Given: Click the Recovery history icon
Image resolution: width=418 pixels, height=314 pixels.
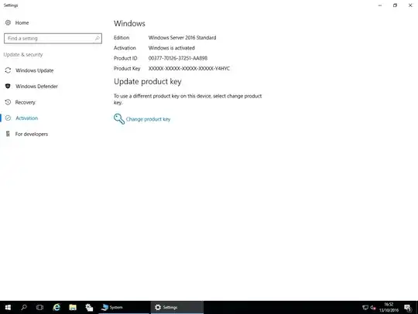Looking at the screenshot, I should [x=8, y=102].
